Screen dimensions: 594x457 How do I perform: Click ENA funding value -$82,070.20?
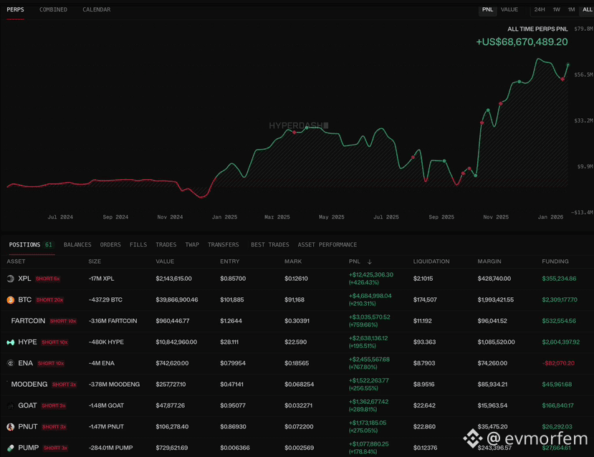tap(558, 363)
